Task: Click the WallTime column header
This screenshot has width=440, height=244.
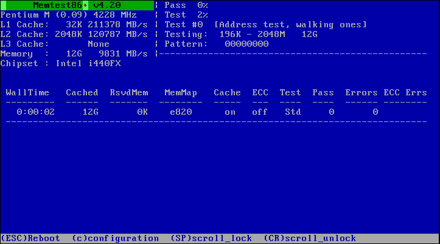Action: click(27, 93)
